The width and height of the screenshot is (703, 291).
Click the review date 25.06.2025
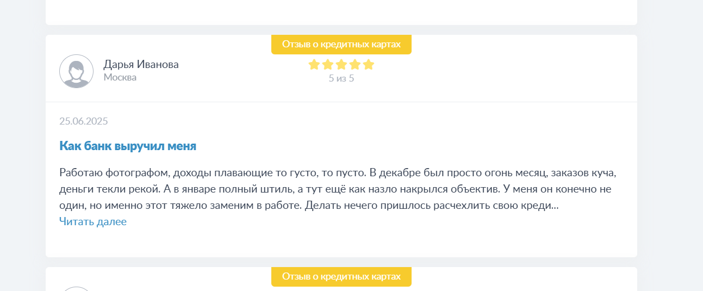pos(84,121)
